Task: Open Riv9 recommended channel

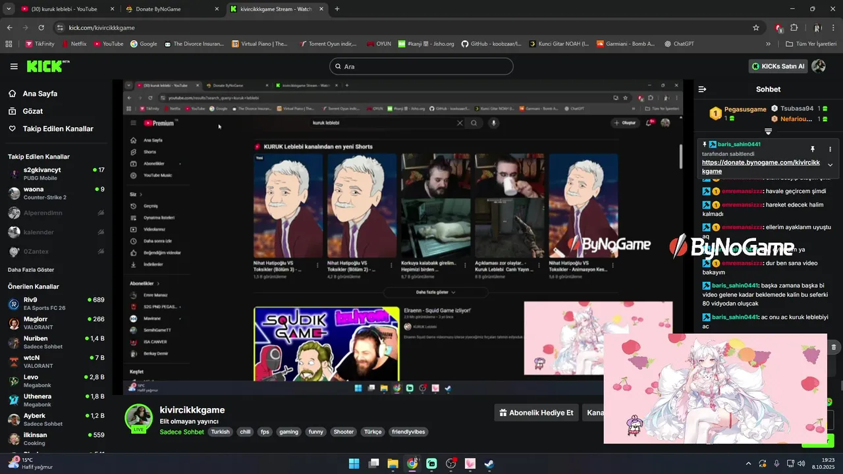Action: coord(56,304)
